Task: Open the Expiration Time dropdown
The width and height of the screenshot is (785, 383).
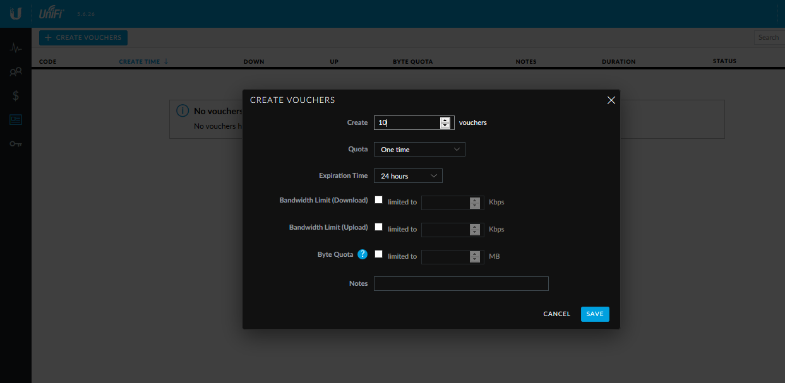Action: click(x=408, y=176)
